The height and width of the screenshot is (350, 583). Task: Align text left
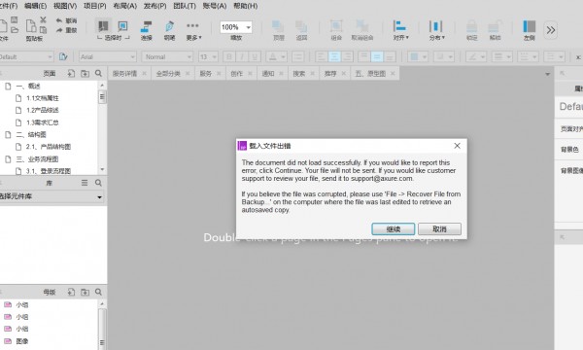click(322, 57)
